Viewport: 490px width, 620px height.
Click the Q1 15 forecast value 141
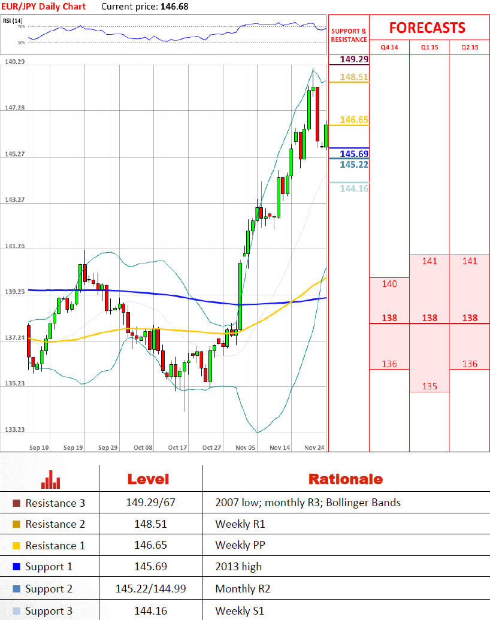[x=429, y=261]
